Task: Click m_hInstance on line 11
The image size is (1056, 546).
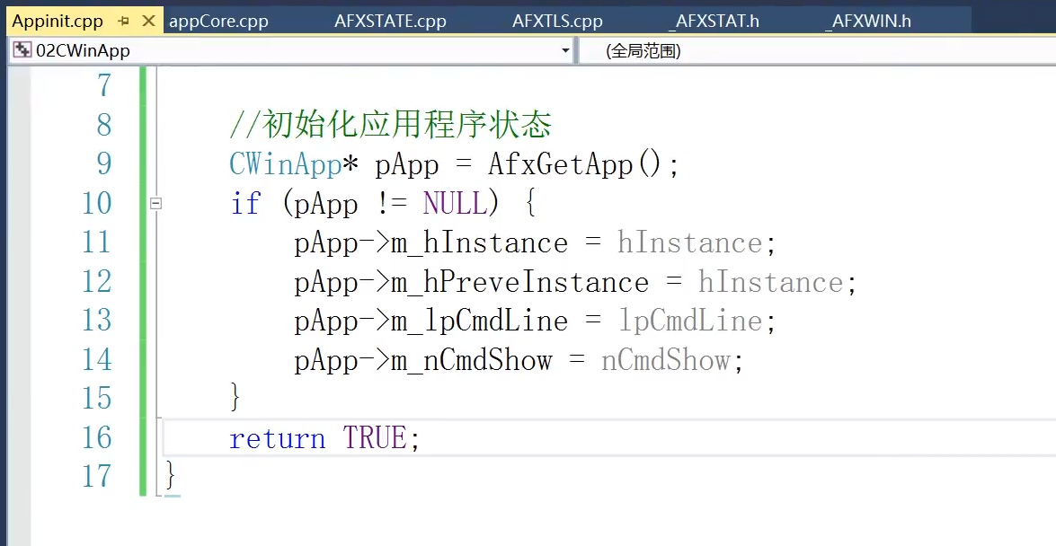Action: (480, 242)
